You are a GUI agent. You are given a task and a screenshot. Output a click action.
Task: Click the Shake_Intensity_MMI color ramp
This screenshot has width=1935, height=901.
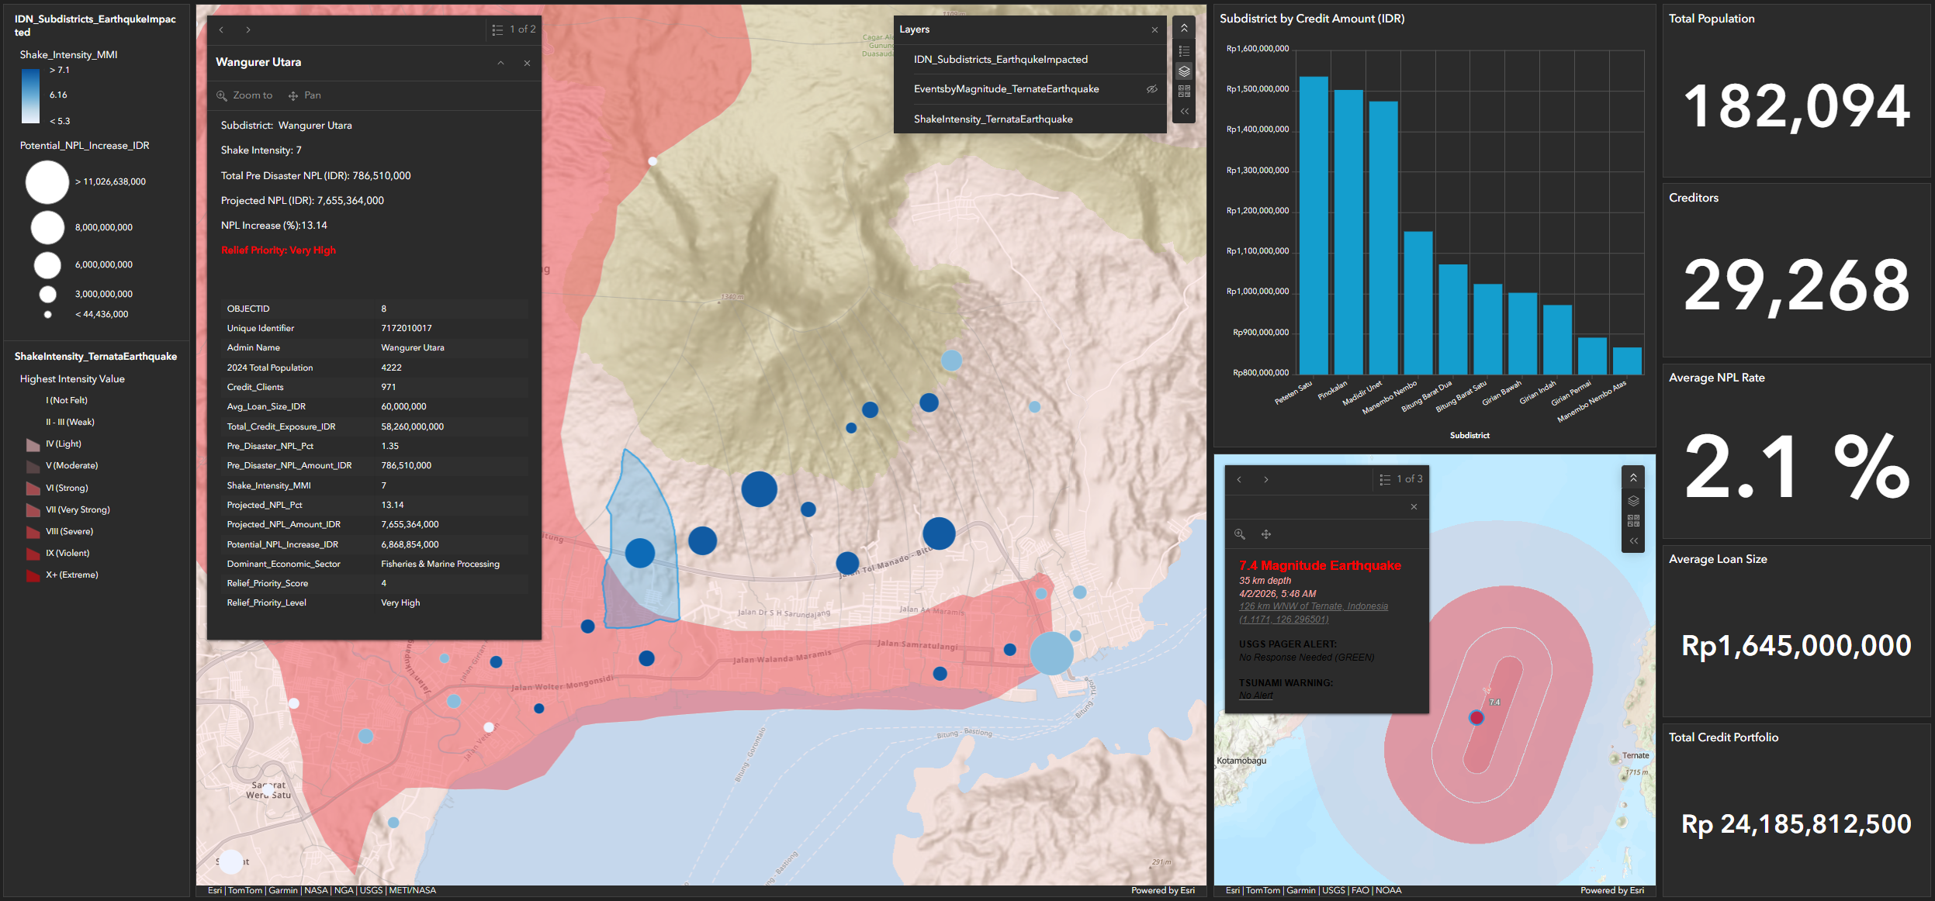coord(30,96)
